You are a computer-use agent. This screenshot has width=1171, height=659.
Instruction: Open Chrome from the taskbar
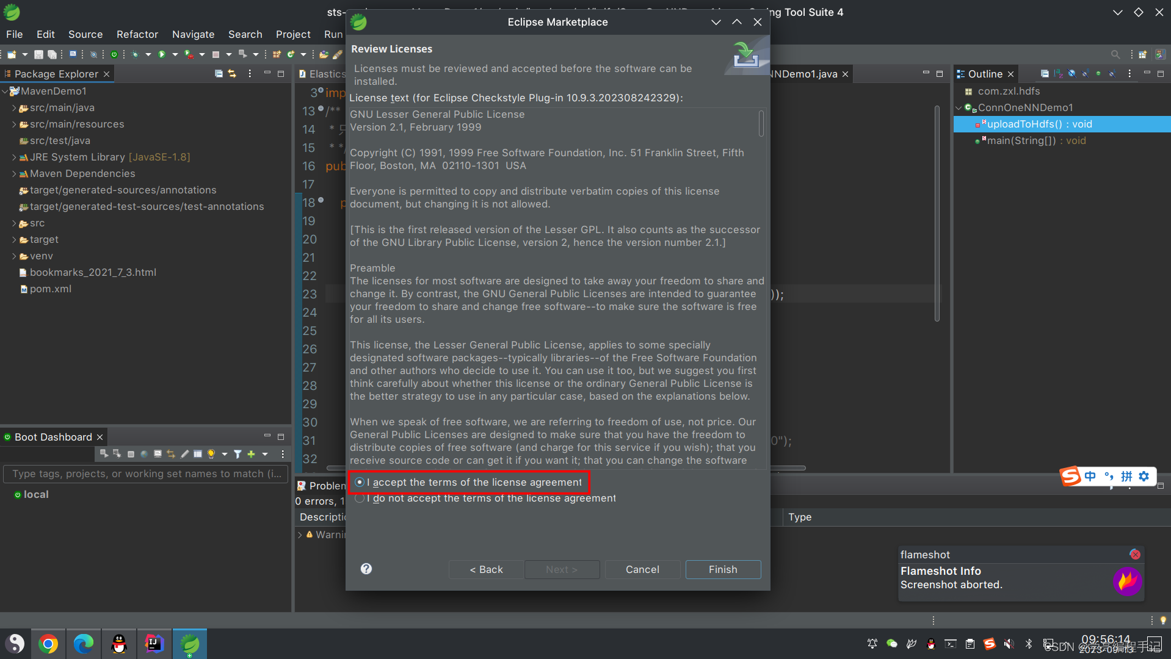pos(48,644)
